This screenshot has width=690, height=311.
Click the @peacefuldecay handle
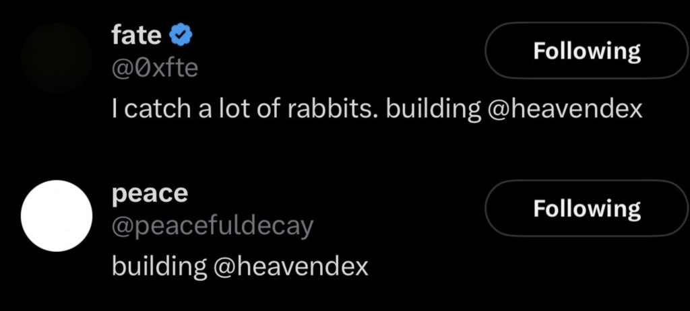[x=212, y=227]
